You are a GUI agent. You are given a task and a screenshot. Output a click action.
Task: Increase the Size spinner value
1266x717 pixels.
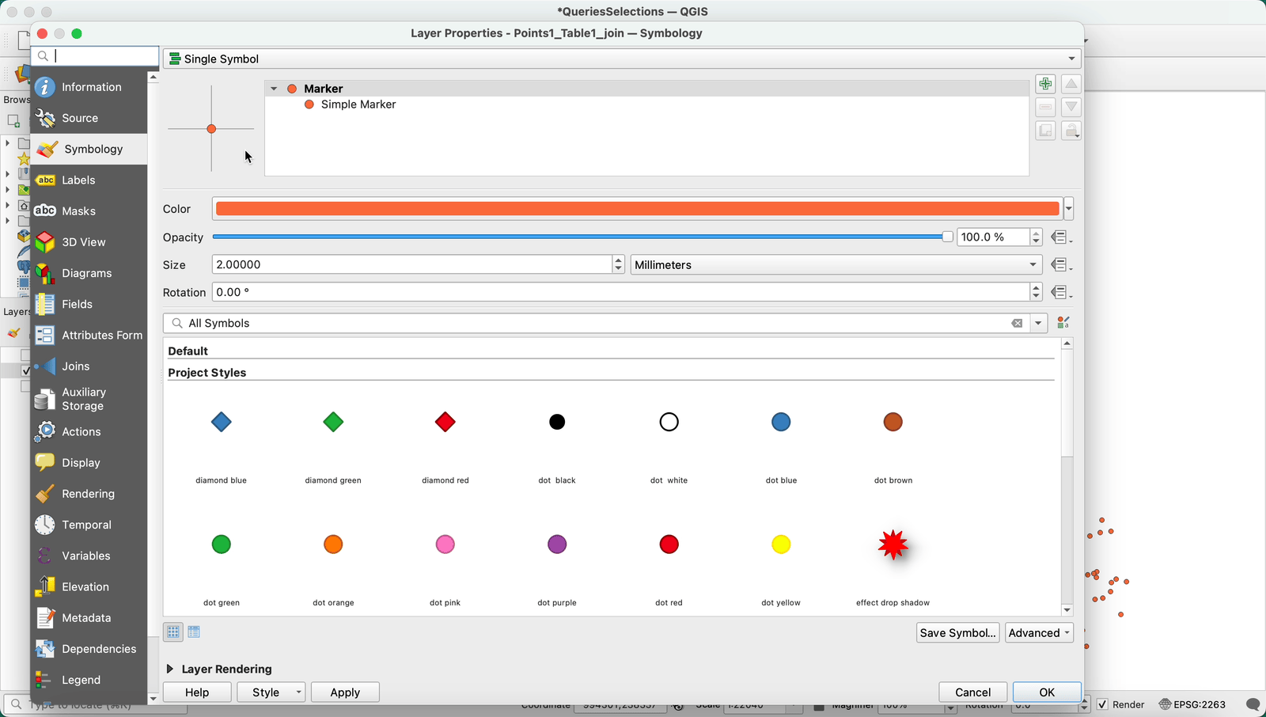[619, 260]
